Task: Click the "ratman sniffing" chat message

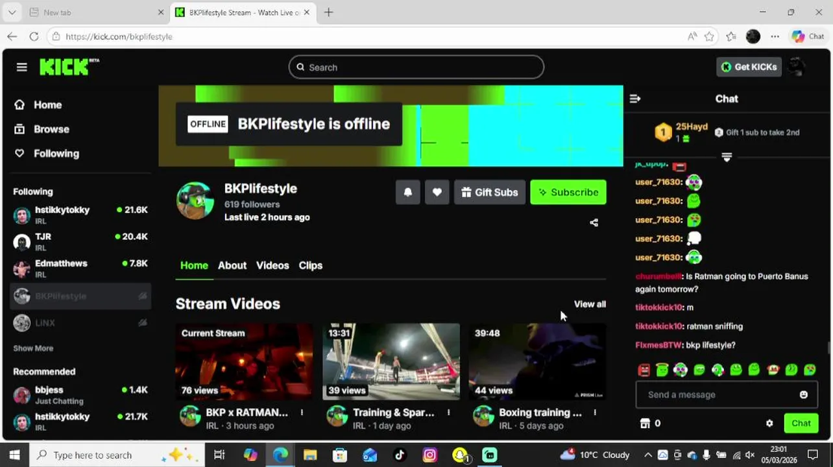Action: [x=715, y=326]
